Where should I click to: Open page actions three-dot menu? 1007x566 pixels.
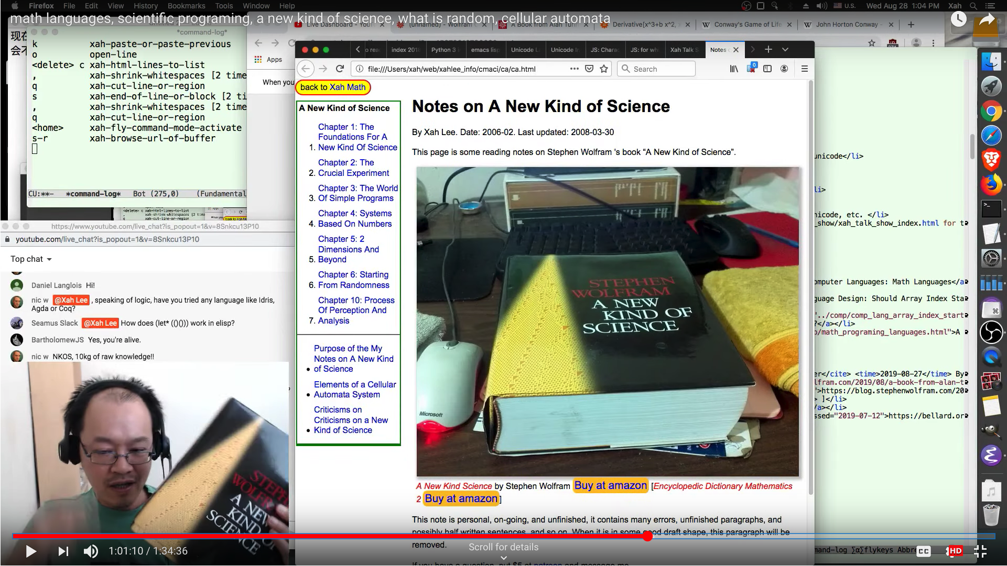pyautogui.click(x=575, y=69)
